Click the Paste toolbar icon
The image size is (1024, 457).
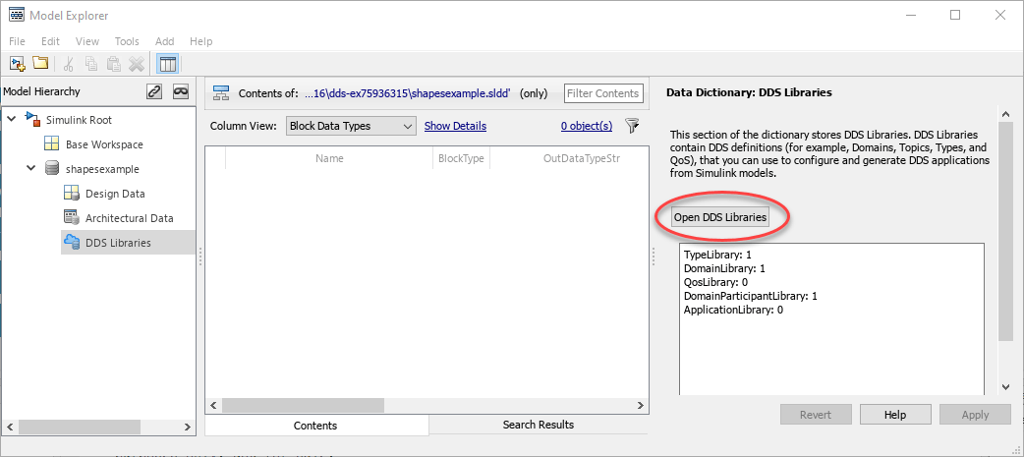click(114, 63)
